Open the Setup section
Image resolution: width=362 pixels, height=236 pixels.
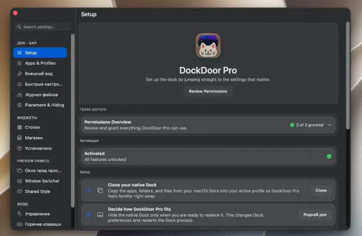coord(40,53)
